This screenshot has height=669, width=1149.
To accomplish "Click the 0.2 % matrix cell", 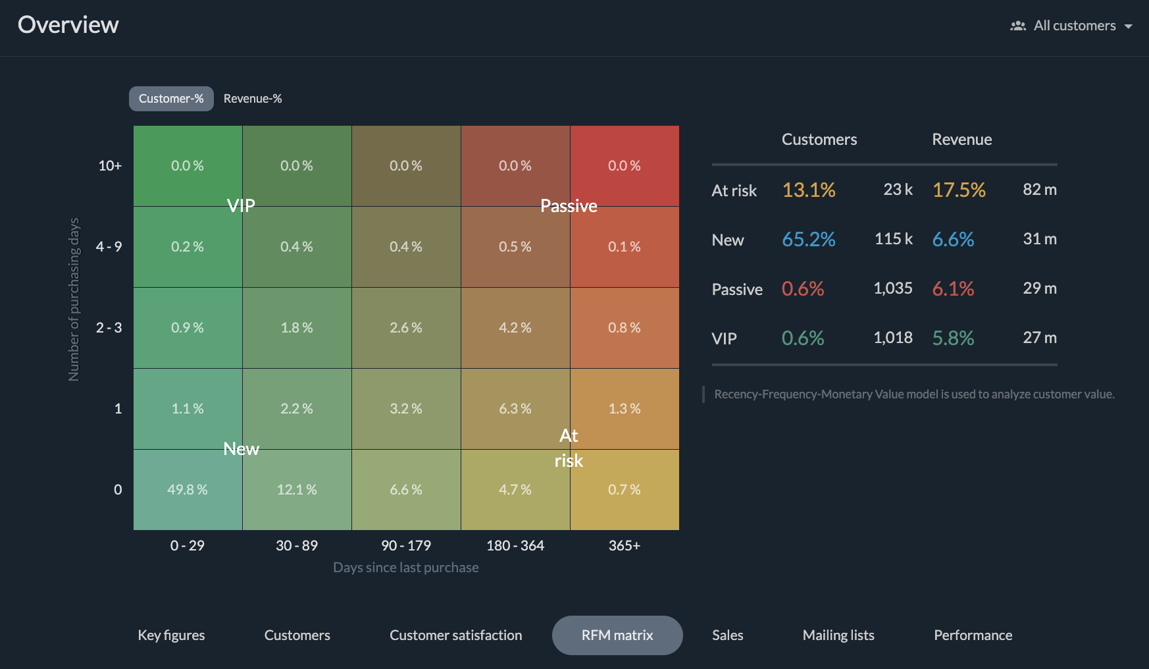I will click(188, 247).
